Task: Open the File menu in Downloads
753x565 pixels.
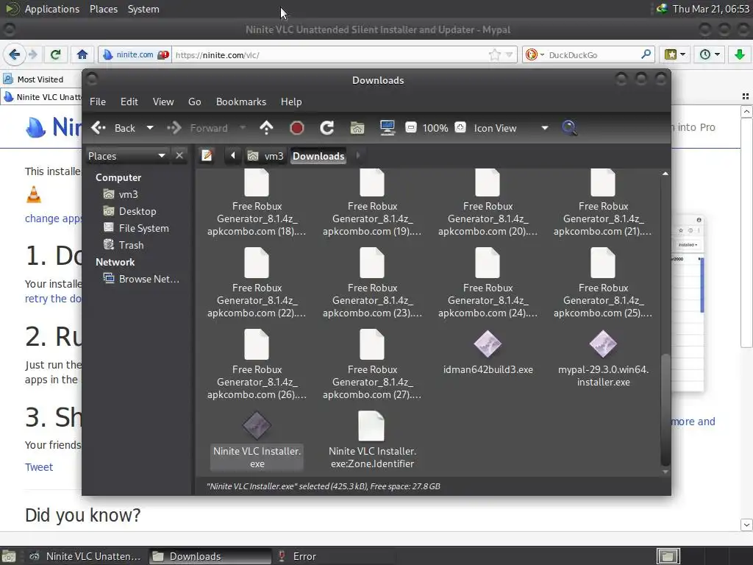Action: coord(98,102)
